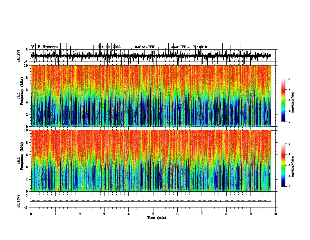
Task: Click the "Time (min)" axis label
Action: (157, 218)
